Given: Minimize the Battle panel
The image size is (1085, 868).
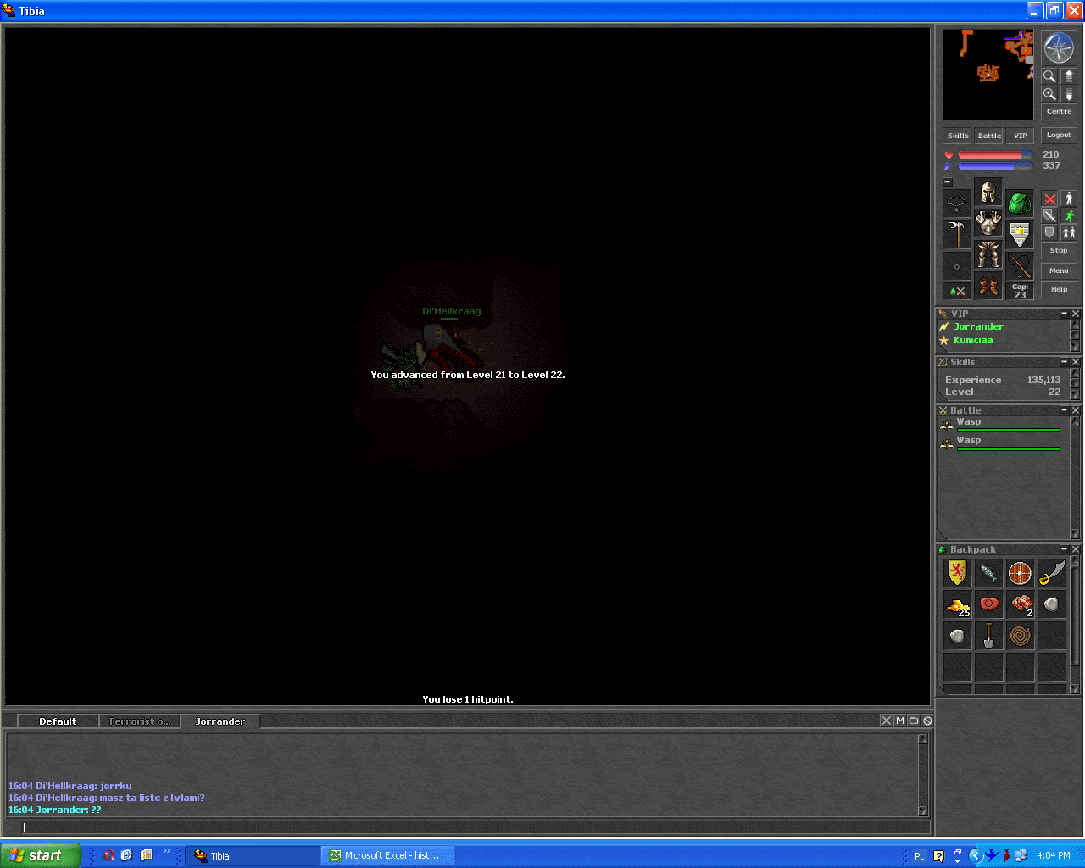Looking at the screenshot, I should (x=1065, y=410).
